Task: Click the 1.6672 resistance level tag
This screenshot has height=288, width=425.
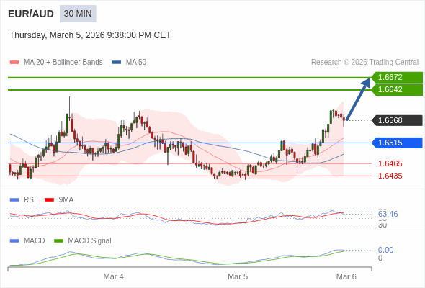Action: tap(397, 77)
